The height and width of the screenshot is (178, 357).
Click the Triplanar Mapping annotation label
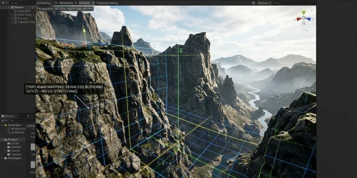point(64,89)
